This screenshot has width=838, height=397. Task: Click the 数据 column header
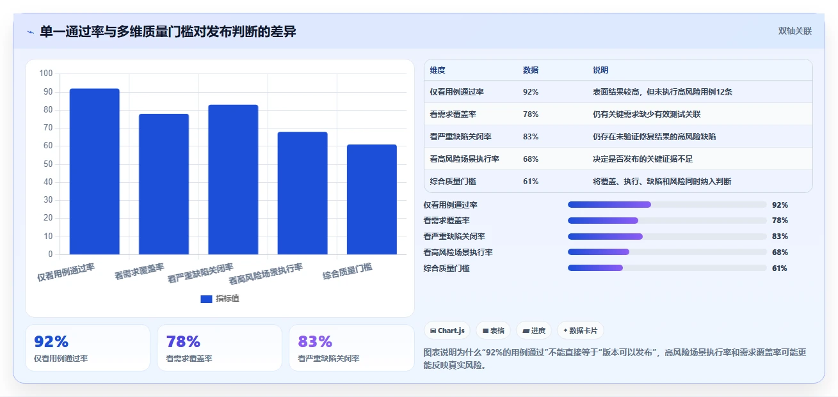click(x=531, y=70)
